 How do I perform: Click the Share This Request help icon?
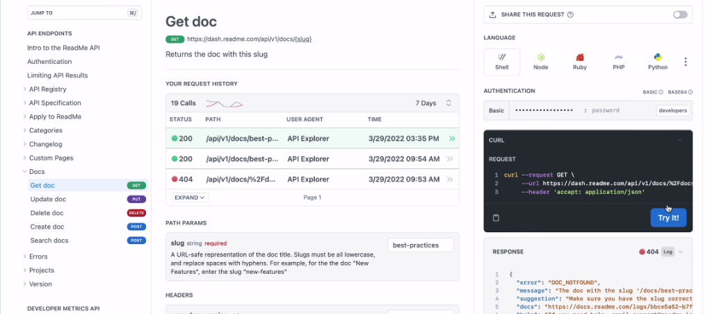point(570,15)
